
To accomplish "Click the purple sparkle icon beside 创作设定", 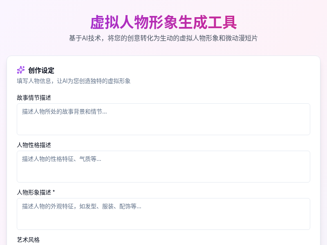I will point(20,70).
